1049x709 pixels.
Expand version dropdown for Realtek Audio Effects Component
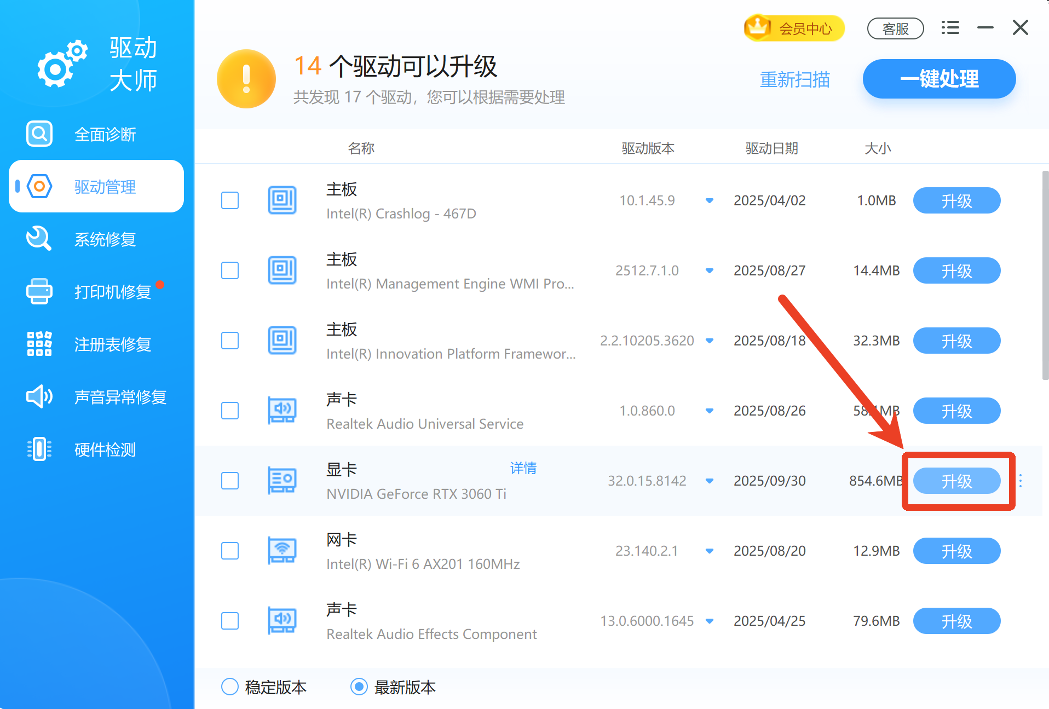coord(710,621)
